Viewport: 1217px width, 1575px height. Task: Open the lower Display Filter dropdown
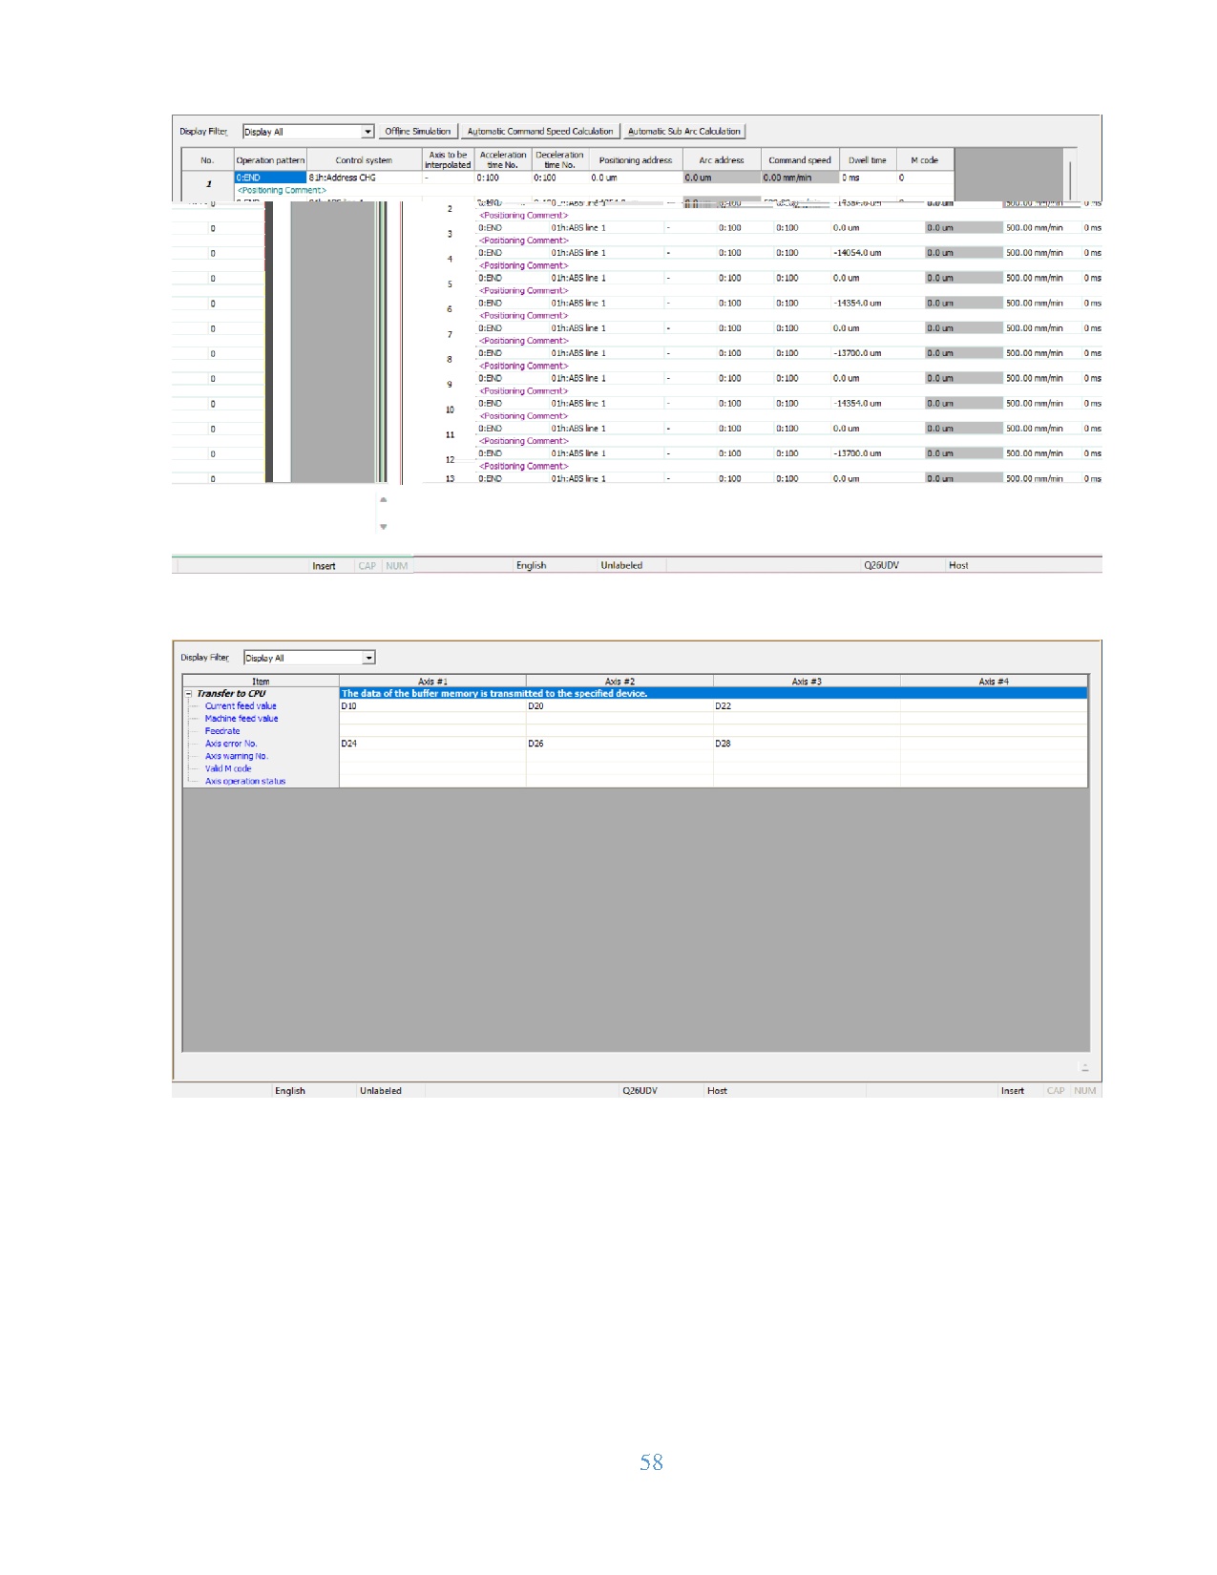(368, 658)
